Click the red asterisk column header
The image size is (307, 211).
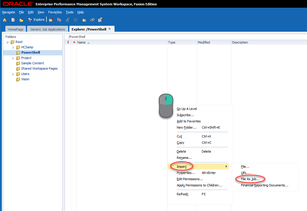(x=74, y=42)
